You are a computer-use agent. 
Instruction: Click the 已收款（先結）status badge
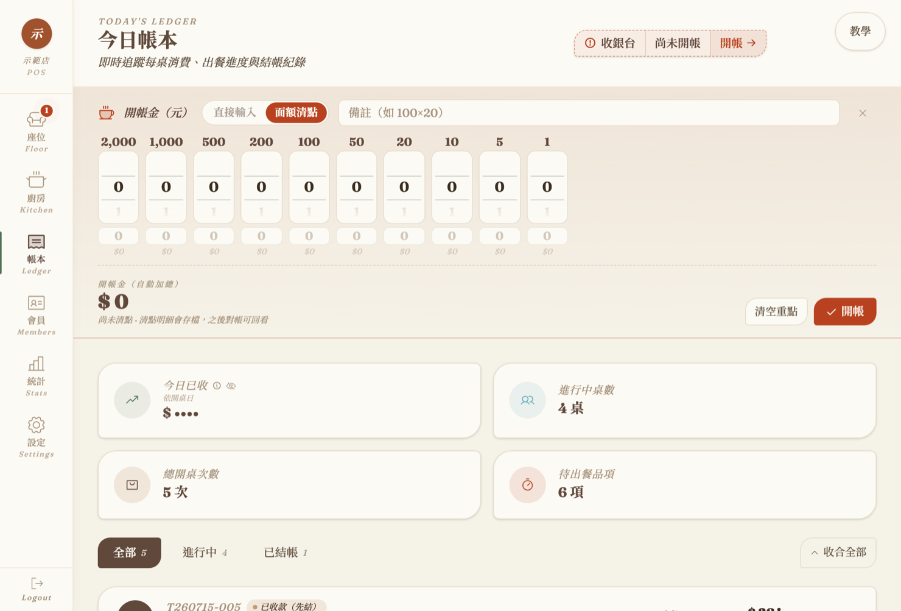click(286, 606)
